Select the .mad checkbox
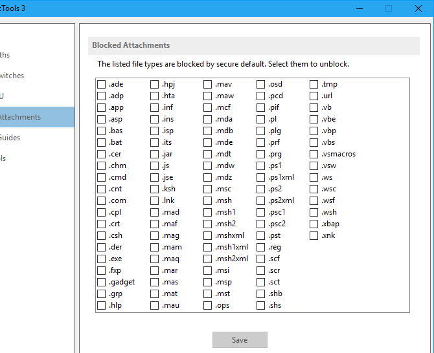 click(x=154, y=213)
